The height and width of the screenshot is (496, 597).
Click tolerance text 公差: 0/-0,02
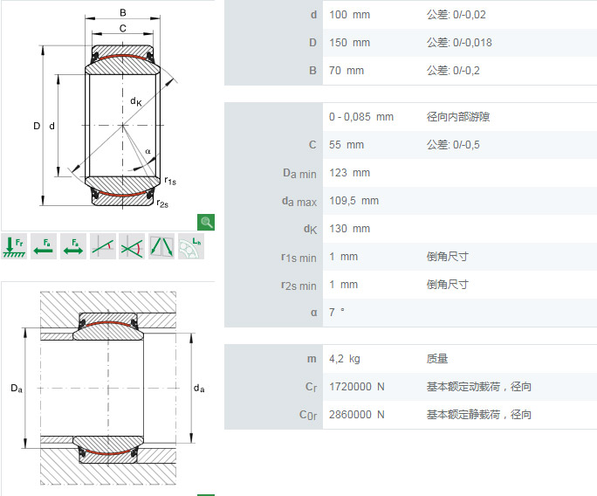pos(456,15)
